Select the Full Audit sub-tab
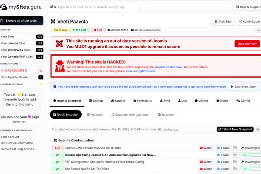 [95, 114]
